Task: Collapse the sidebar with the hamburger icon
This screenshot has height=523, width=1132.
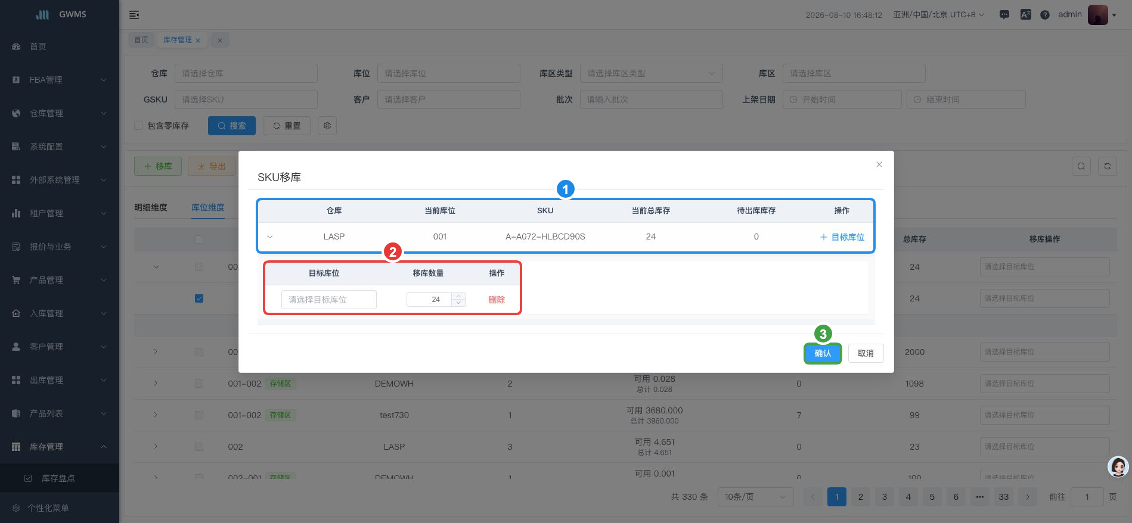Action: (134, 15)
